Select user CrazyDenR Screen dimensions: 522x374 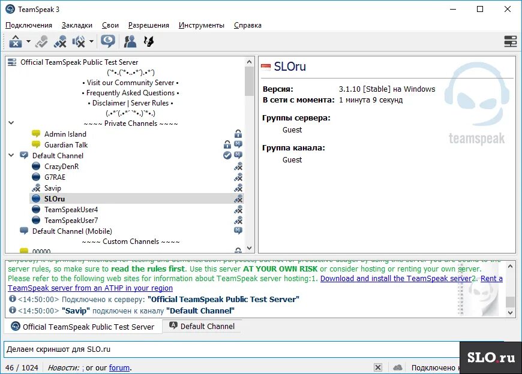pos(62,167)
